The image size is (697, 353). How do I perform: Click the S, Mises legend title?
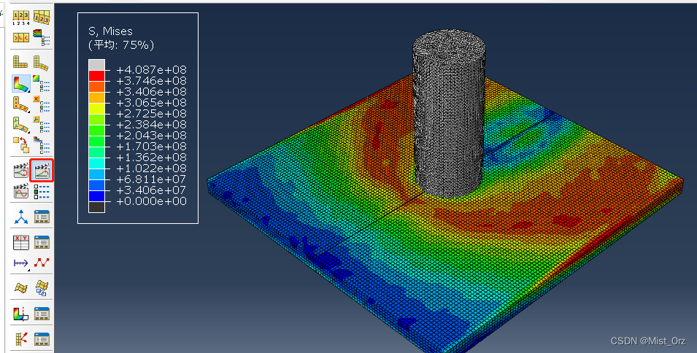click(111, 31)
